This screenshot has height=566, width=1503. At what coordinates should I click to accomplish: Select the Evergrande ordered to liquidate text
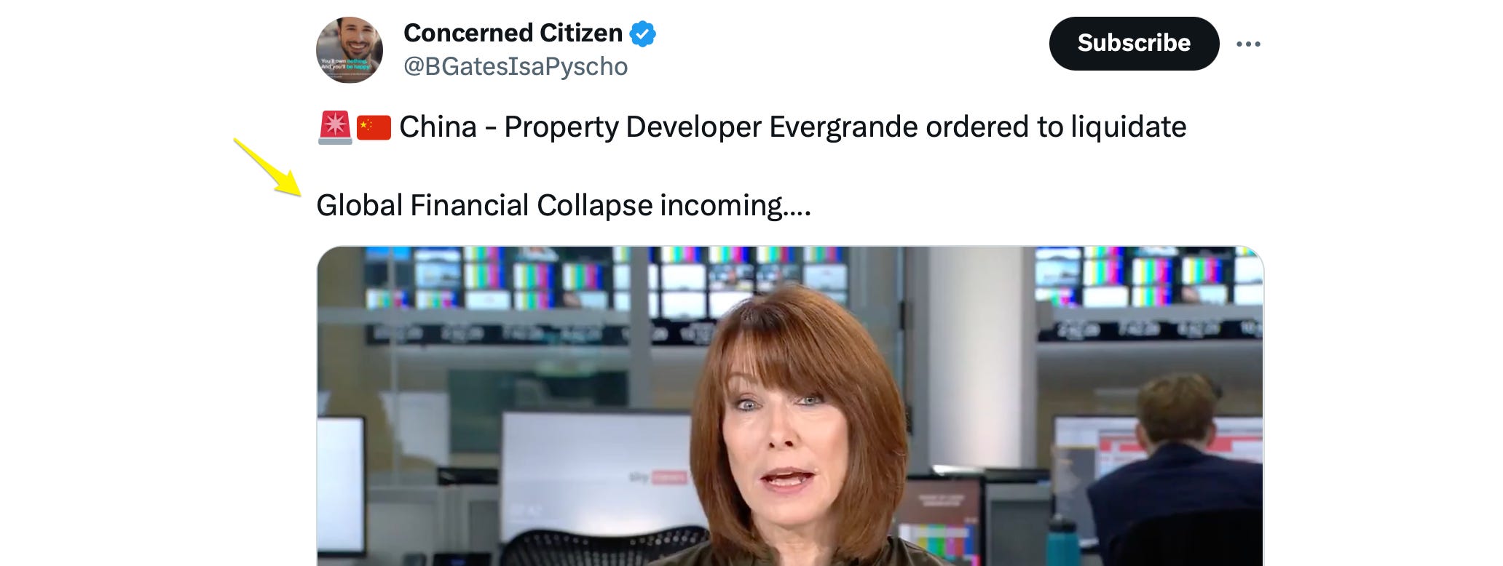click(978, 127)
